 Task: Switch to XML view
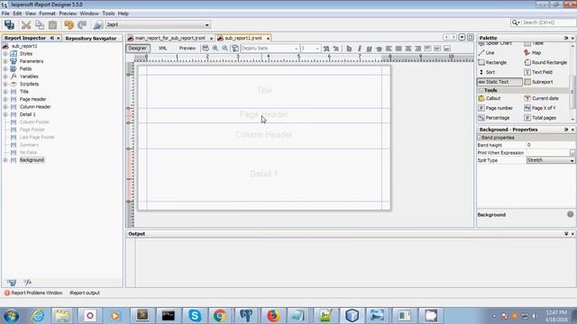click(x=162, y=48)
